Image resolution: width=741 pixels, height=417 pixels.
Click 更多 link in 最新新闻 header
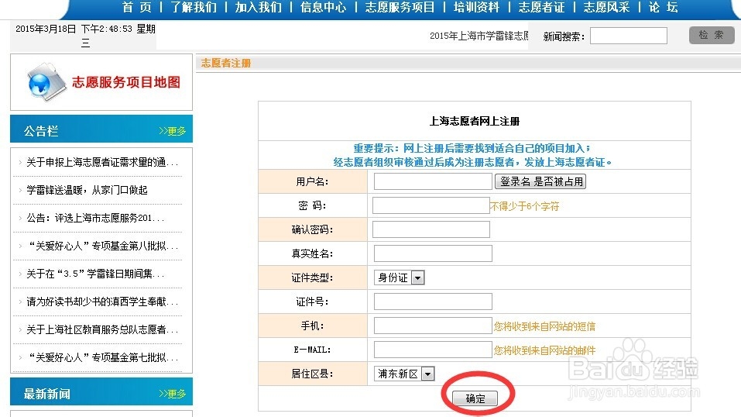point(173,393)
